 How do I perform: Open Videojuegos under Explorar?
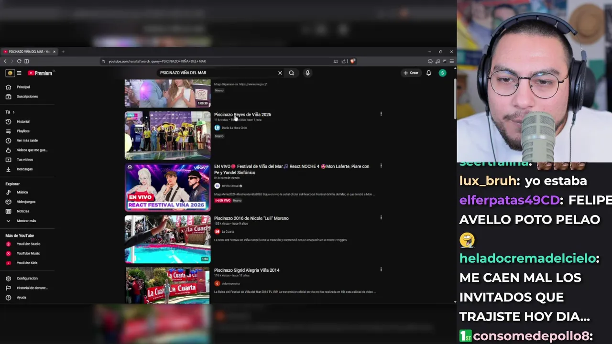point(26,202)
